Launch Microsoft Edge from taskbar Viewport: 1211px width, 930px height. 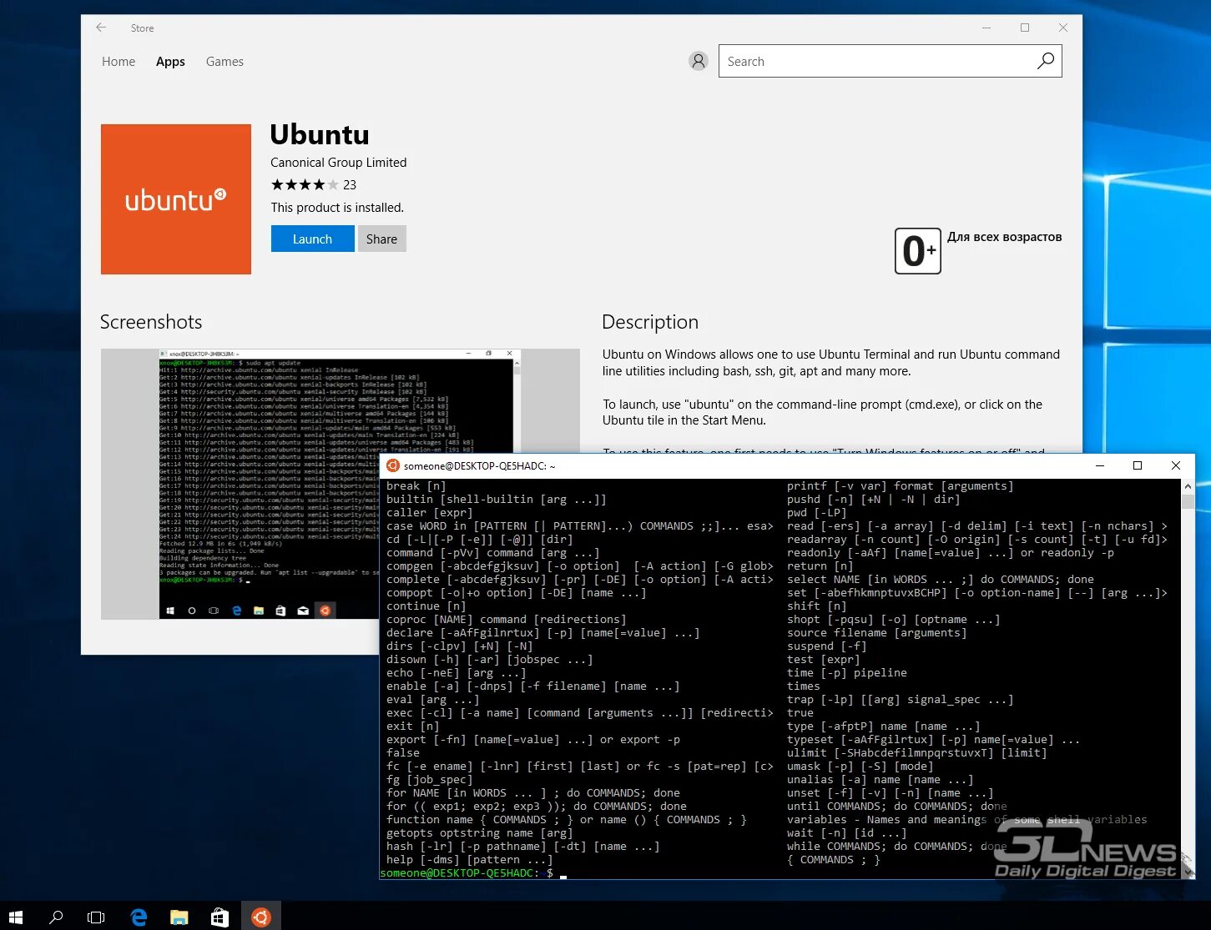pos(139,917)
